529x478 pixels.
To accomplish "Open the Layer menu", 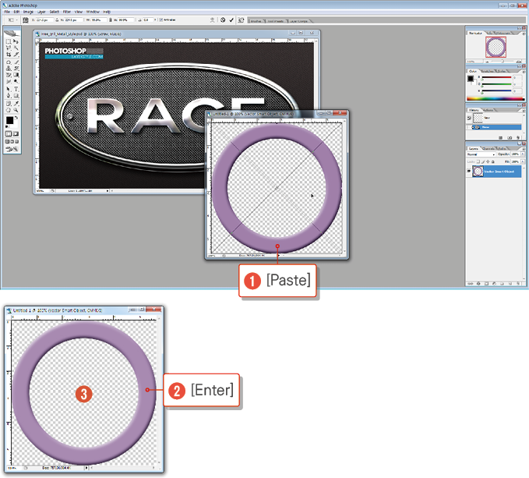I will click(x=41, y=12).
